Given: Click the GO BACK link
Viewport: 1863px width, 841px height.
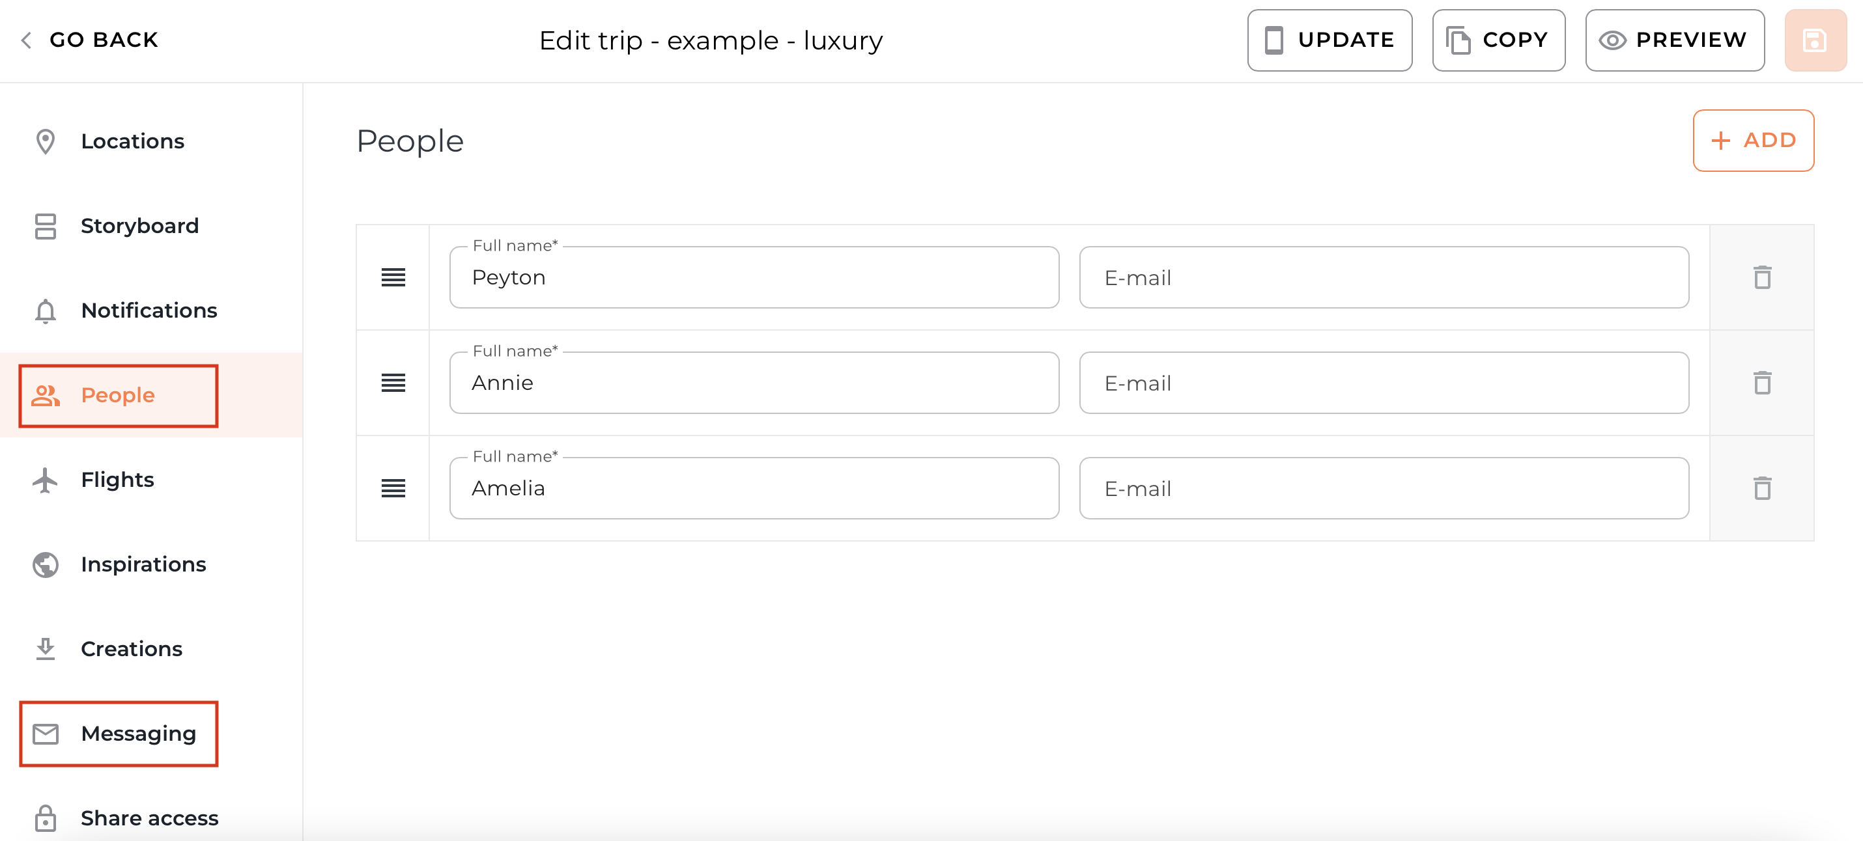Looking at the screenshot, I should (88, 40).
